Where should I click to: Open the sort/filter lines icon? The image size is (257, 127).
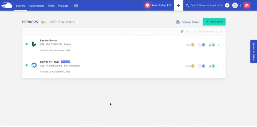182,32
